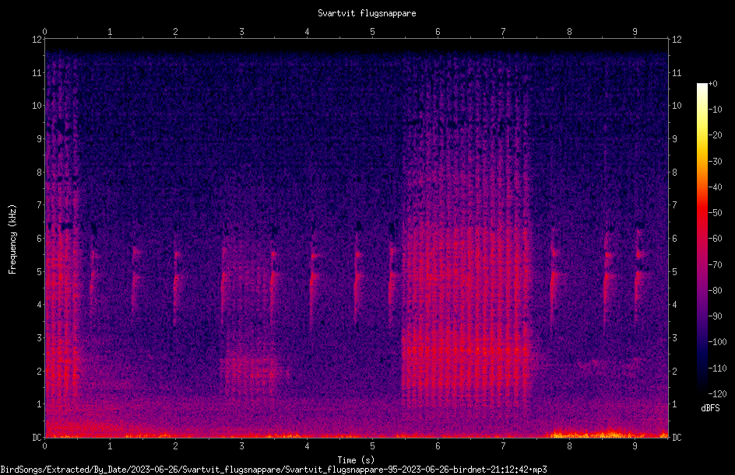Click the "6" second tick on the top time axis
This screenshot has height=475, width=735.
click(438, 32)
